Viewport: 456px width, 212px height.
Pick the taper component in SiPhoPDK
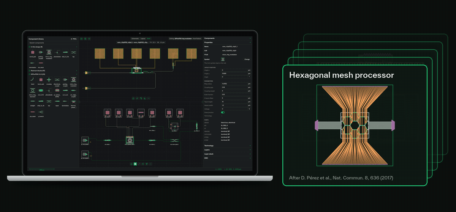pyautogui.click(x=57, y=101)
